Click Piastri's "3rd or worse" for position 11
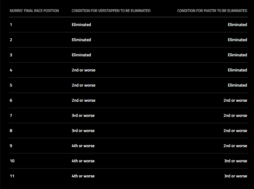 pyautogui.click(x=235, y=176)
